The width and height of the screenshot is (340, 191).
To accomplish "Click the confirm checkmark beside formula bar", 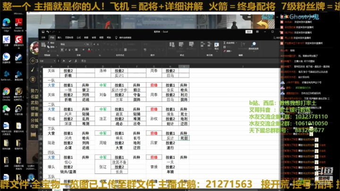I will [70, 61].
